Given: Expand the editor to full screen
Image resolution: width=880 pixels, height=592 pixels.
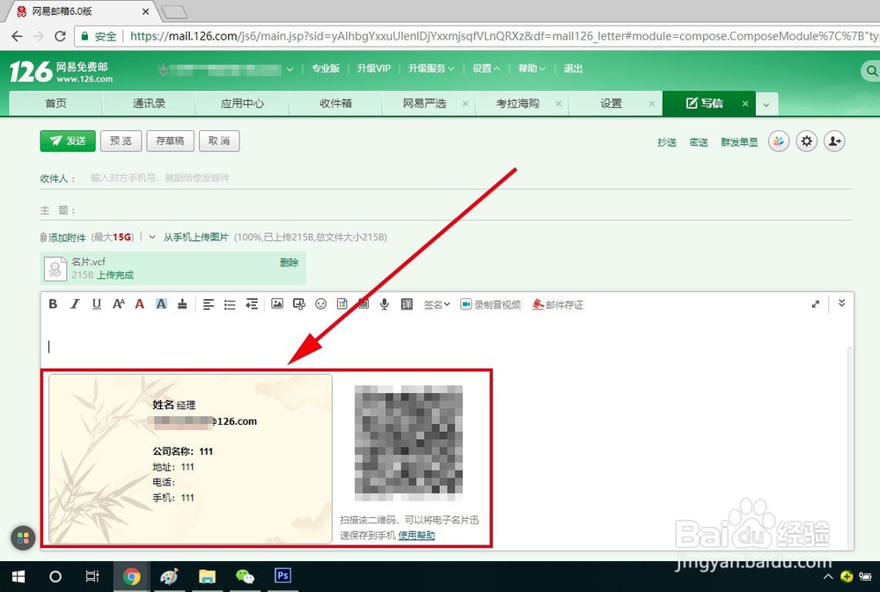Looking at the screenshot, I should [x=816, y=304].
